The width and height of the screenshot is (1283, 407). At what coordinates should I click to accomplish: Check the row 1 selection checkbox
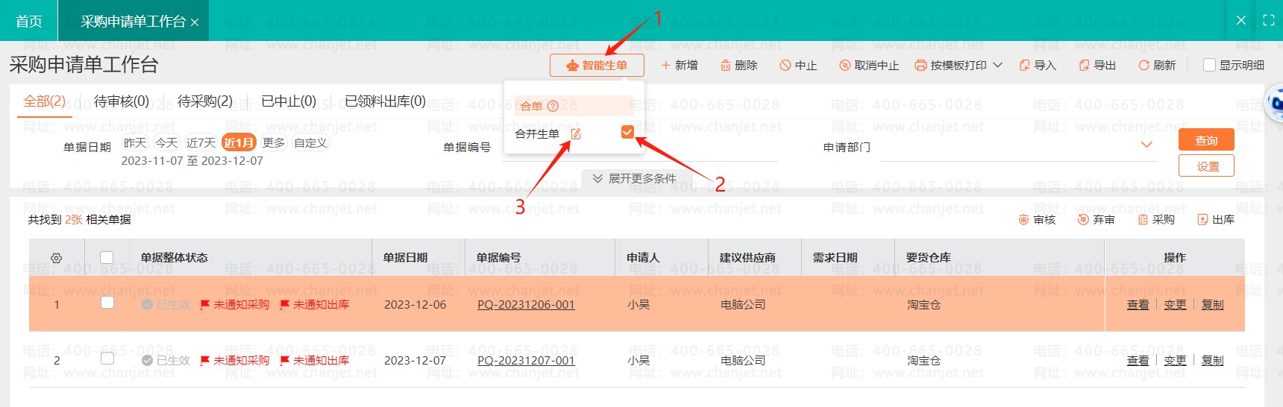tap(107, 303)
